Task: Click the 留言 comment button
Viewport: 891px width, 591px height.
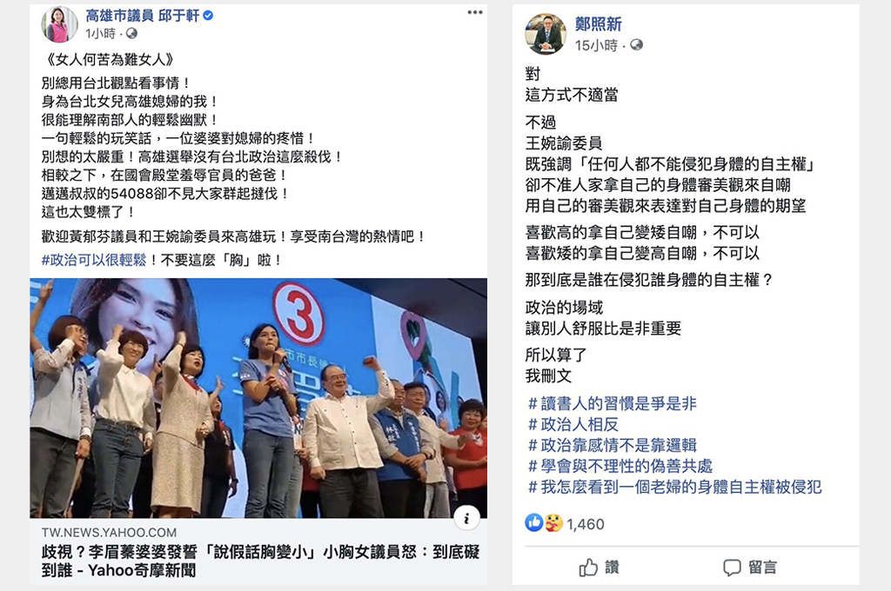Action: 749,567
